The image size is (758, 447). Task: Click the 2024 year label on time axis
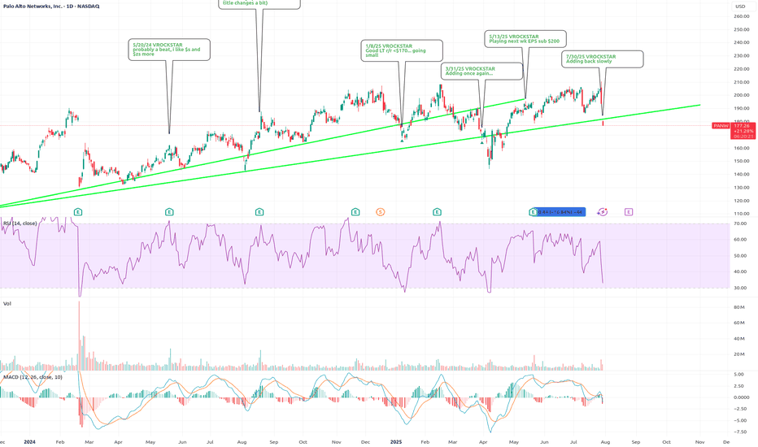tap(30, 441)
